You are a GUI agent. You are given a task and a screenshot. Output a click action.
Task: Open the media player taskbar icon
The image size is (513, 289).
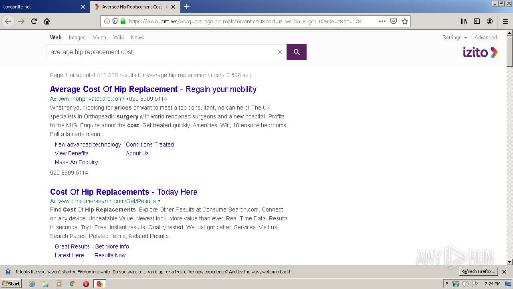[59, 284]
